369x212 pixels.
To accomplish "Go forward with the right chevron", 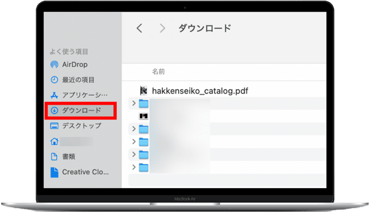I will [162, 28].
